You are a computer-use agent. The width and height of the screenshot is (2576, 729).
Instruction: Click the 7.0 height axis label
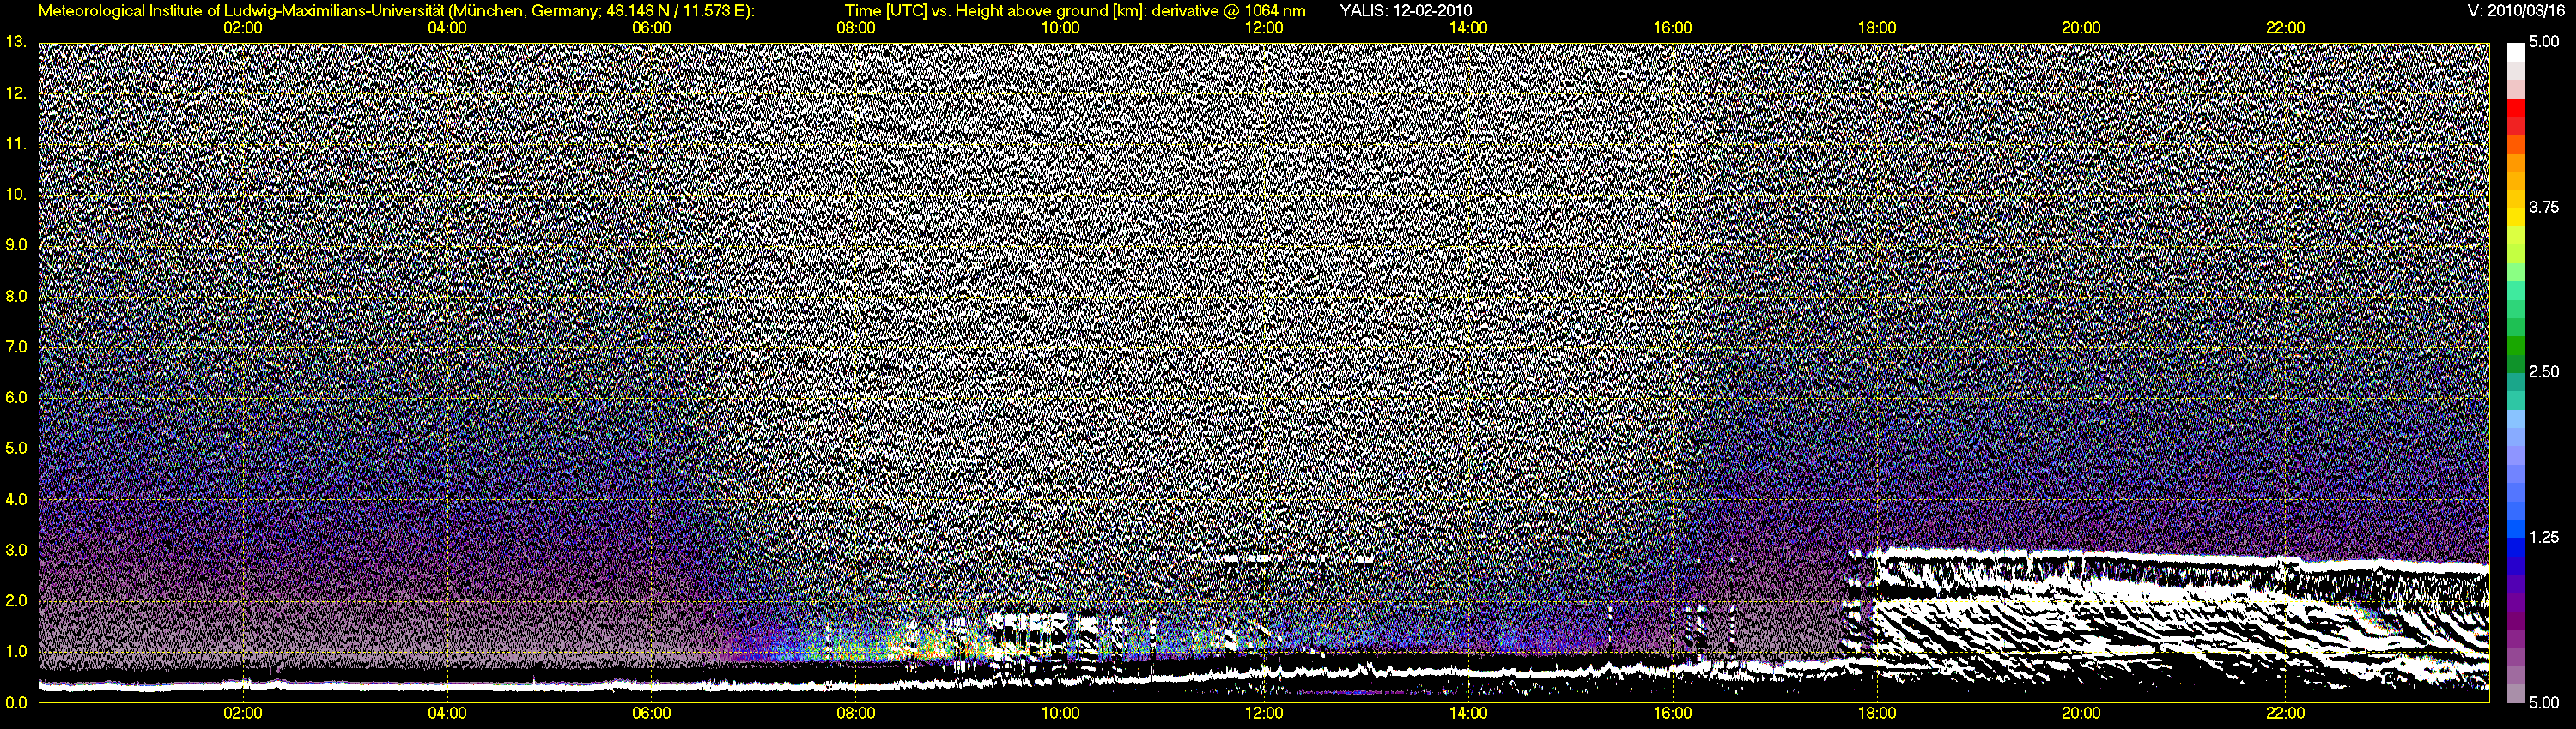[16, 346]
